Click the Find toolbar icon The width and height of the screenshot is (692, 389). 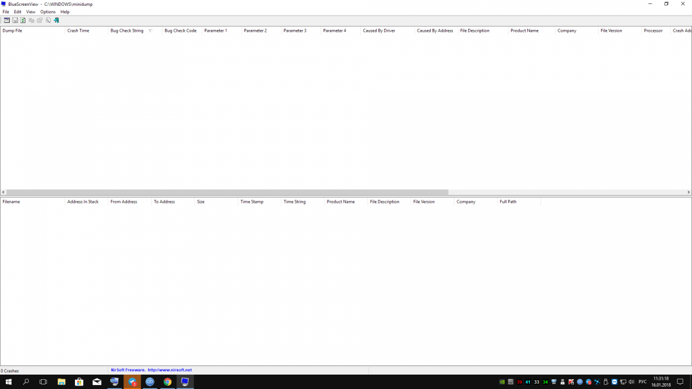pyautogui.click(x=48, y=20)
